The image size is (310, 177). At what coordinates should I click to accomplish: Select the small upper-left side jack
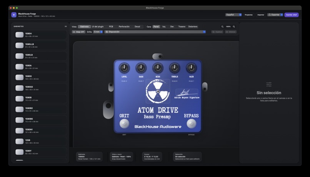pyautogui.click(x=111, y=87)
